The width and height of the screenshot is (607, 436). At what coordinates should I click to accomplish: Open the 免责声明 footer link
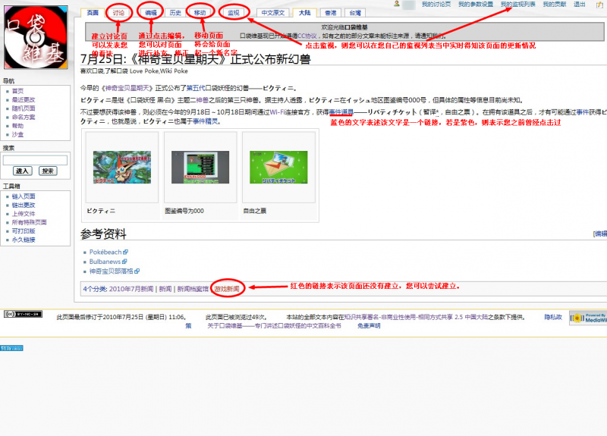click(369, 326)
